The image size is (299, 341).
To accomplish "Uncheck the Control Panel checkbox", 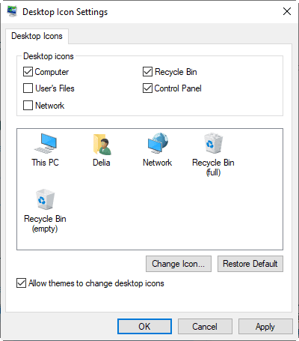I will click(x=147, y=88).
